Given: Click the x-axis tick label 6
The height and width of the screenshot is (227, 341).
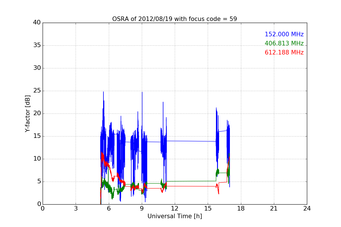Looking at the screenshot, I should (x=109, y=209).
